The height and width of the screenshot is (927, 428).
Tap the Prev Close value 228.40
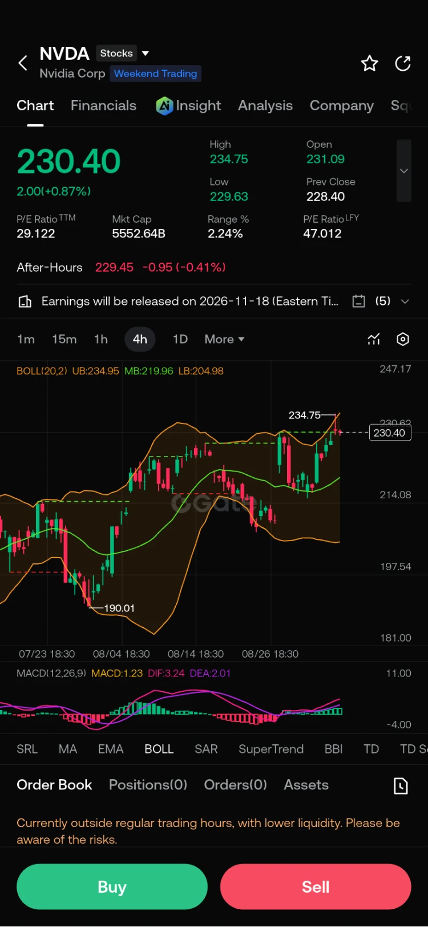(x=326, y=196)
